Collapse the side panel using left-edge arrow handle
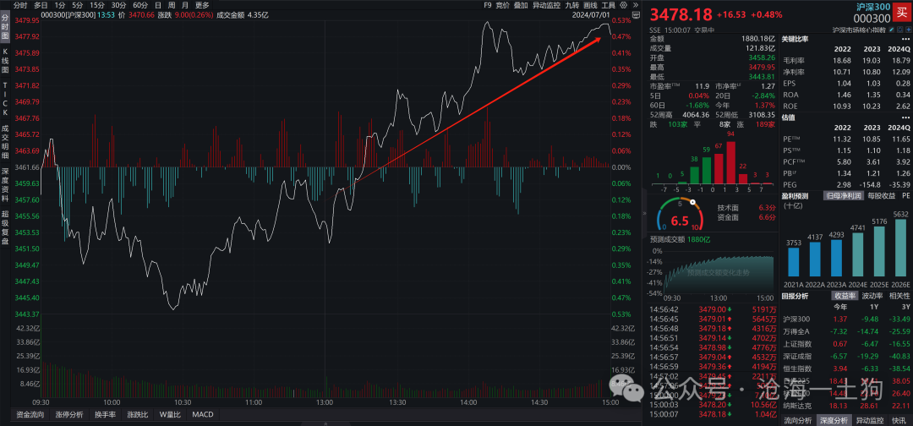 pyautogui.click(x=644, y=214)
